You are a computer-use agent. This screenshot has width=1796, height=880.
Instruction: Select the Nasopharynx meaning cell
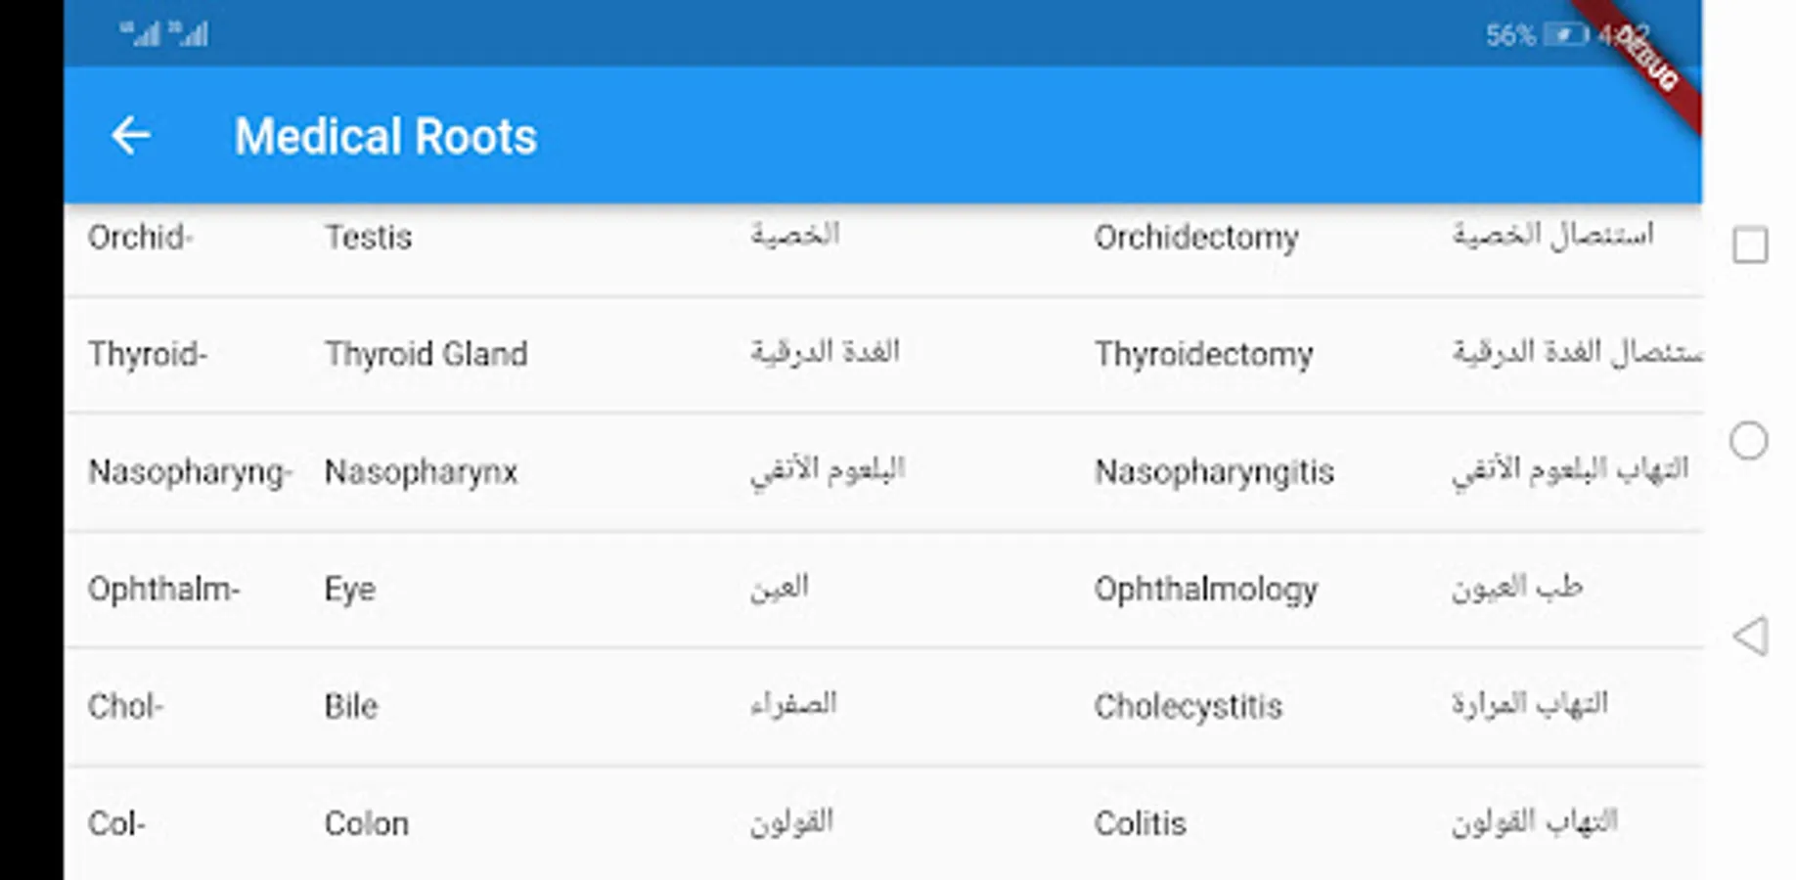(x=421, y=472)
